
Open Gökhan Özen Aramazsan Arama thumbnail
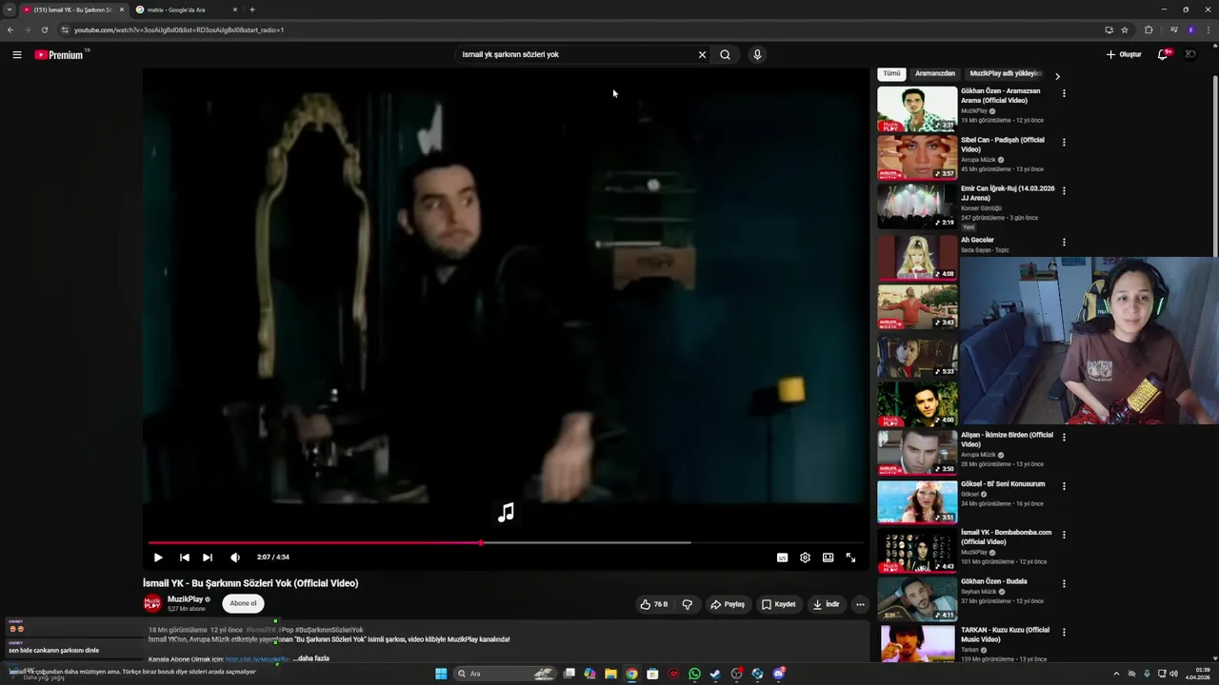pyautogui.click(x=917, y=108)
